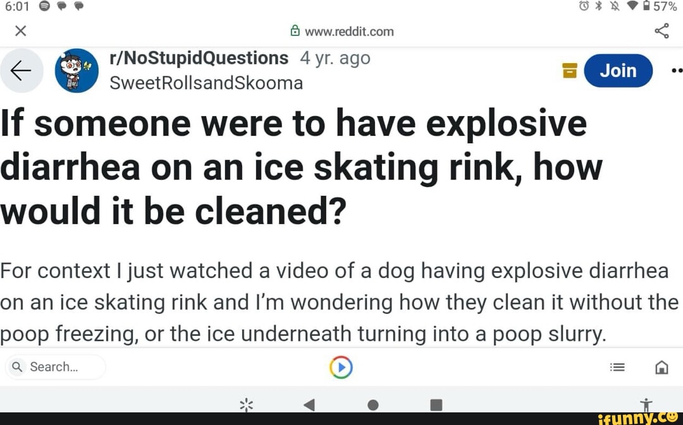Tap the username SweetRollsandSkooma

206,83
